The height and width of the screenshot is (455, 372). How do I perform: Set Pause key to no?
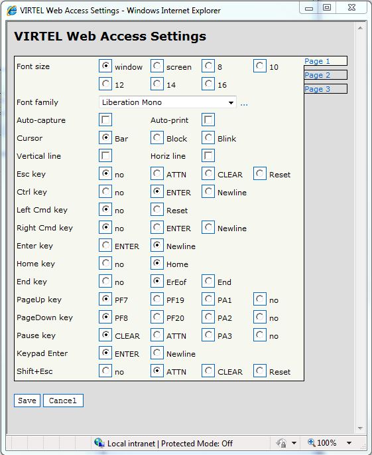click(259, 335)
